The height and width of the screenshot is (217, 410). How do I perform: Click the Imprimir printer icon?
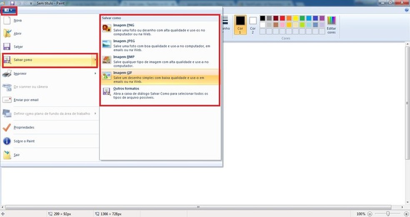tap(7, 74)
